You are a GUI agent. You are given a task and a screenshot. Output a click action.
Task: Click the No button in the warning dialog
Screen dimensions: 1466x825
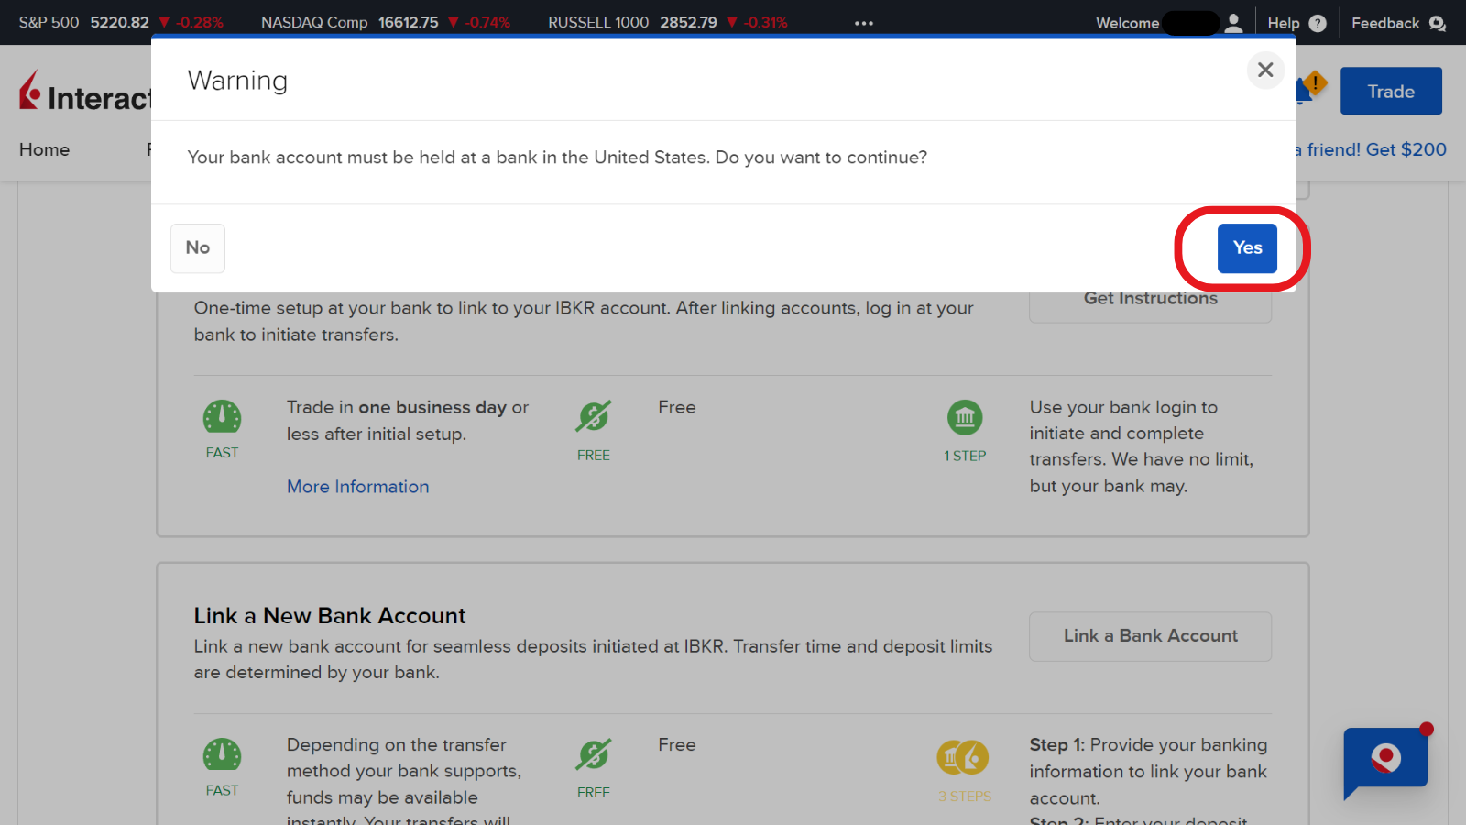pos(197,248)
